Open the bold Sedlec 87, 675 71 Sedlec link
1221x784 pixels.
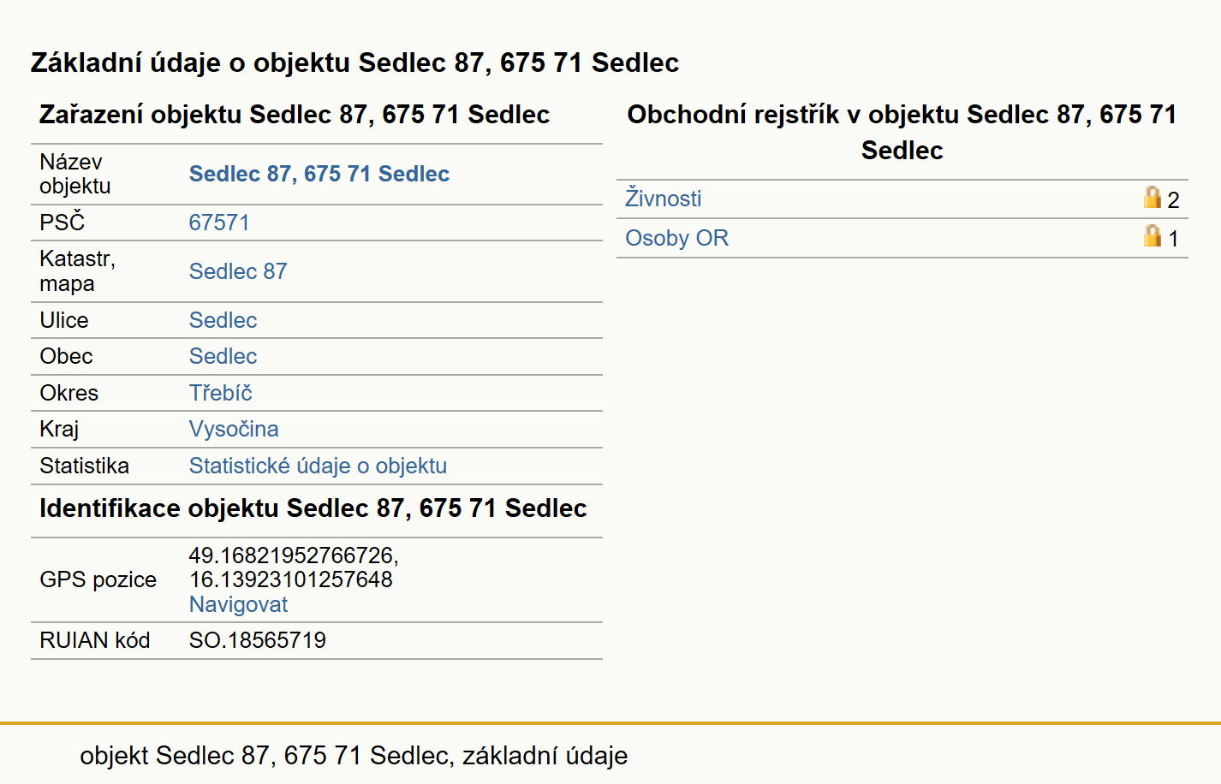point(319,174)
